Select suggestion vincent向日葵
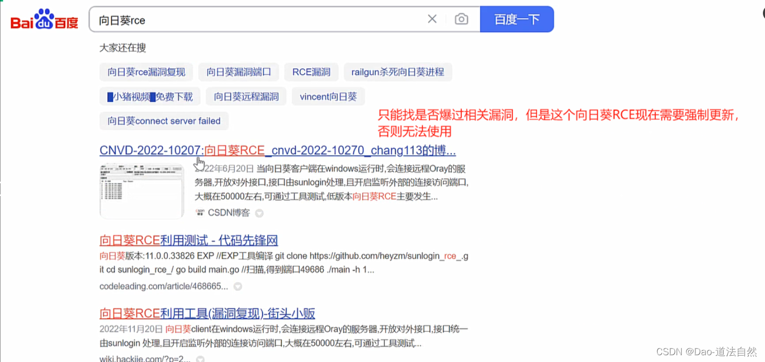The image size is (765, 362). 328,97
